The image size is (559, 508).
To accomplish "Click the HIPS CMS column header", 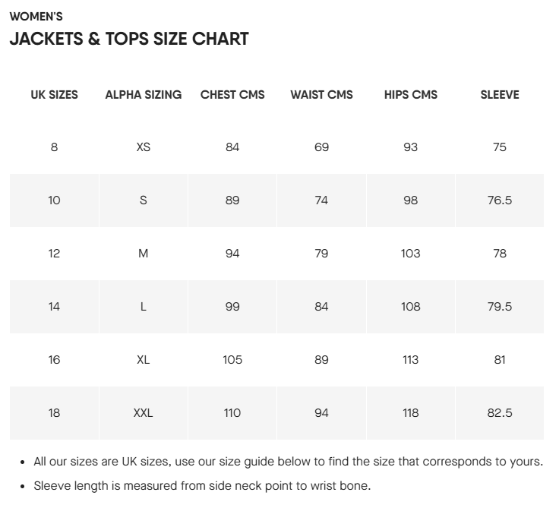I will (x=411, y=95).
